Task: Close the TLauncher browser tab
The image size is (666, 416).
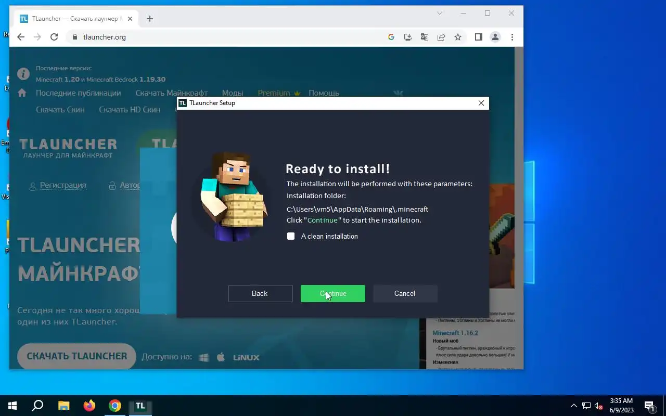Action: [130, 19]
